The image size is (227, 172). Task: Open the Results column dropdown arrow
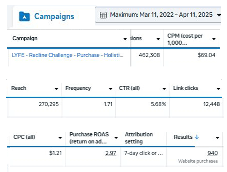coord(217,138)
